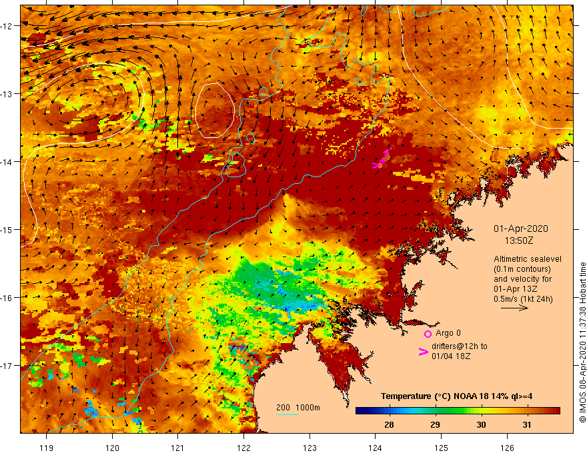
Task: Click the "200 1000m" depth contour label
Action: pos(298,408)
